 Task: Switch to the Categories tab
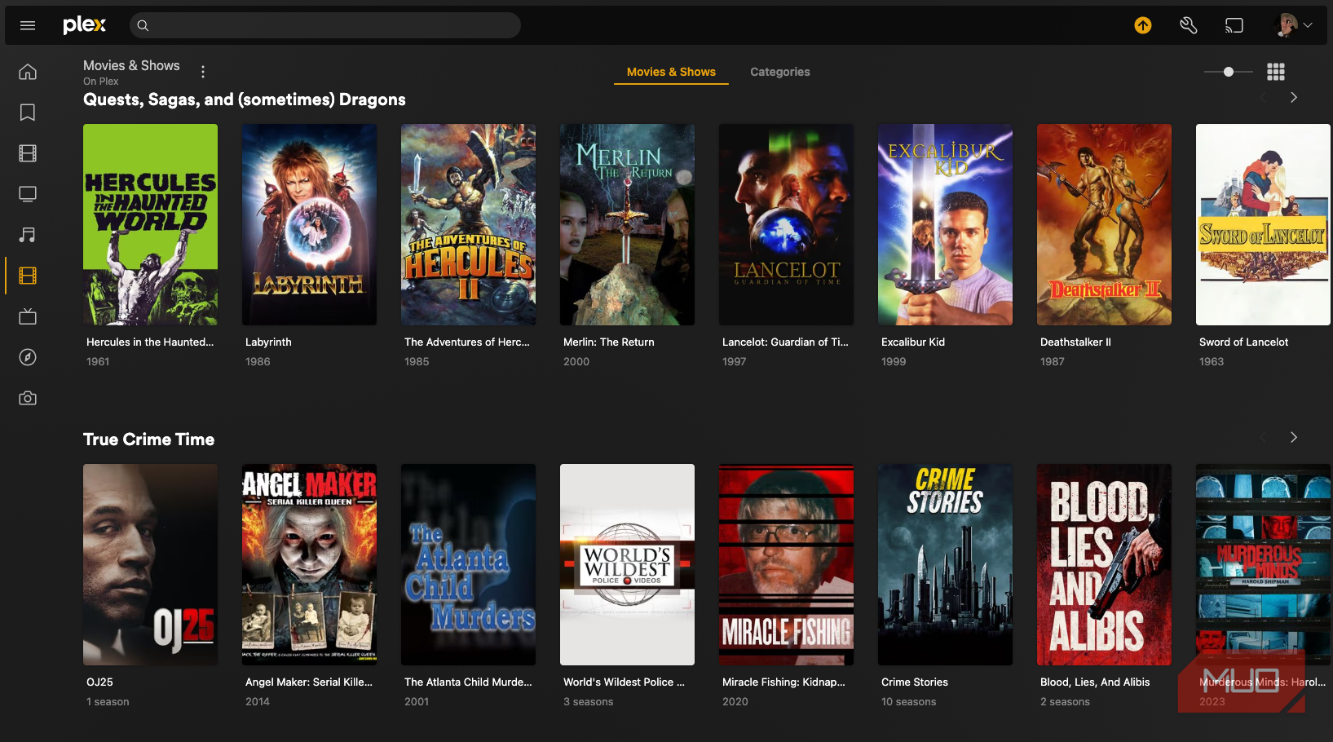click(x=780, y=72)
